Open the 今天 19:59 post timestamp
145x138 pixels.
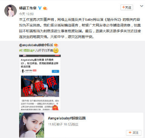pyautogui.click(x=26, y=14)
